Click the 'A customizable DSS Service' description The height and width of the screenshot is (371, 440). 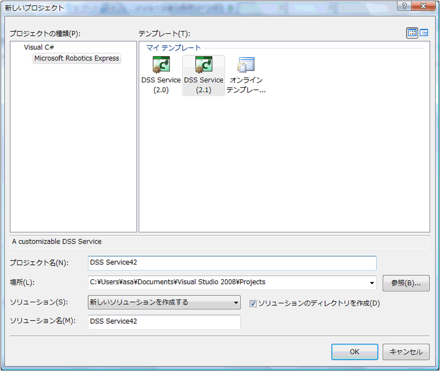pyautogui.click(x=57, y=241)
